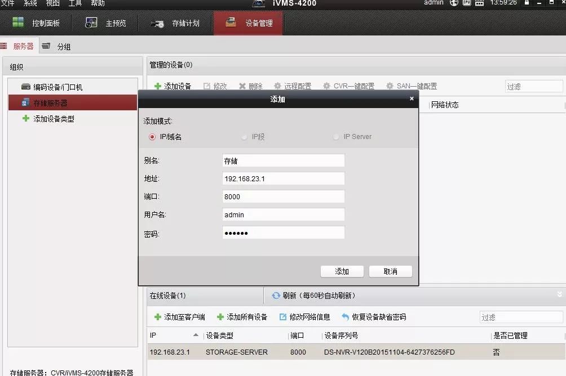Click the 设备管理 device icon
566x376 pixels.
231,23
